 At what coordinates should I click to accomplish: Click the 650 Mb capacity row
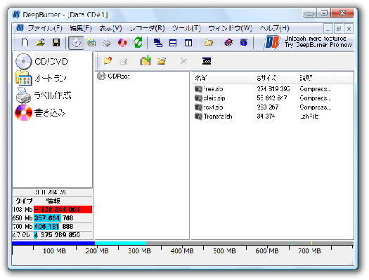[x=52, y=218]
